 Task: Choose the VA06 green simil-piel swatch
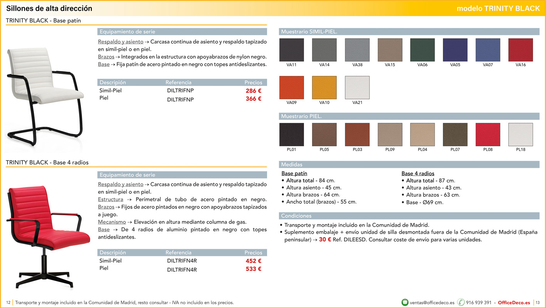[x=422, y=50]
